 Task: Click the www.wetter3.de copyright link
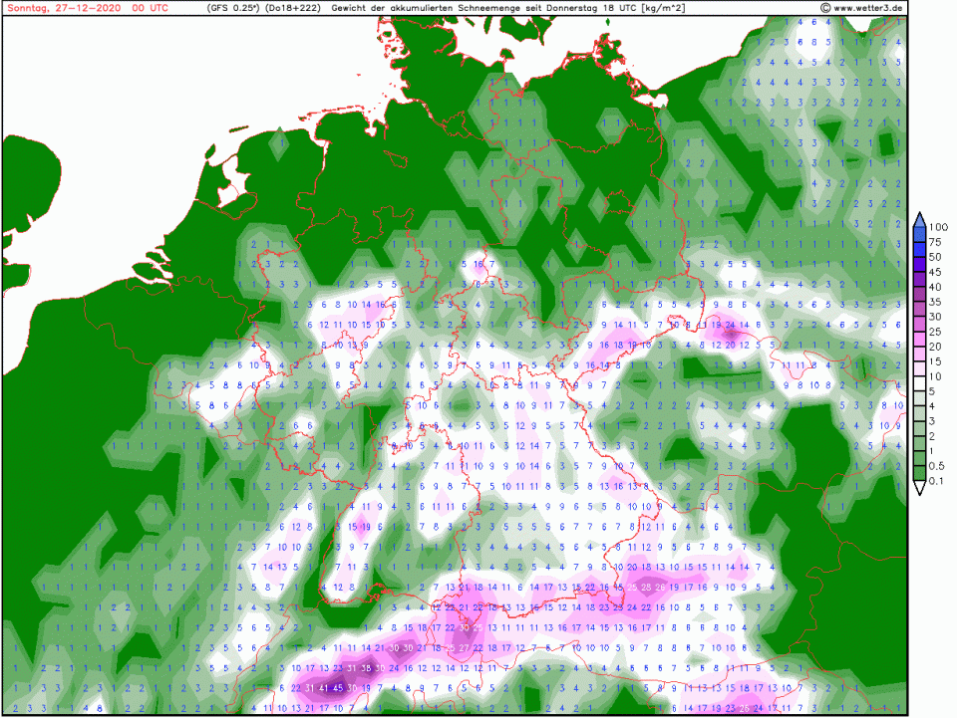[863, 8]
